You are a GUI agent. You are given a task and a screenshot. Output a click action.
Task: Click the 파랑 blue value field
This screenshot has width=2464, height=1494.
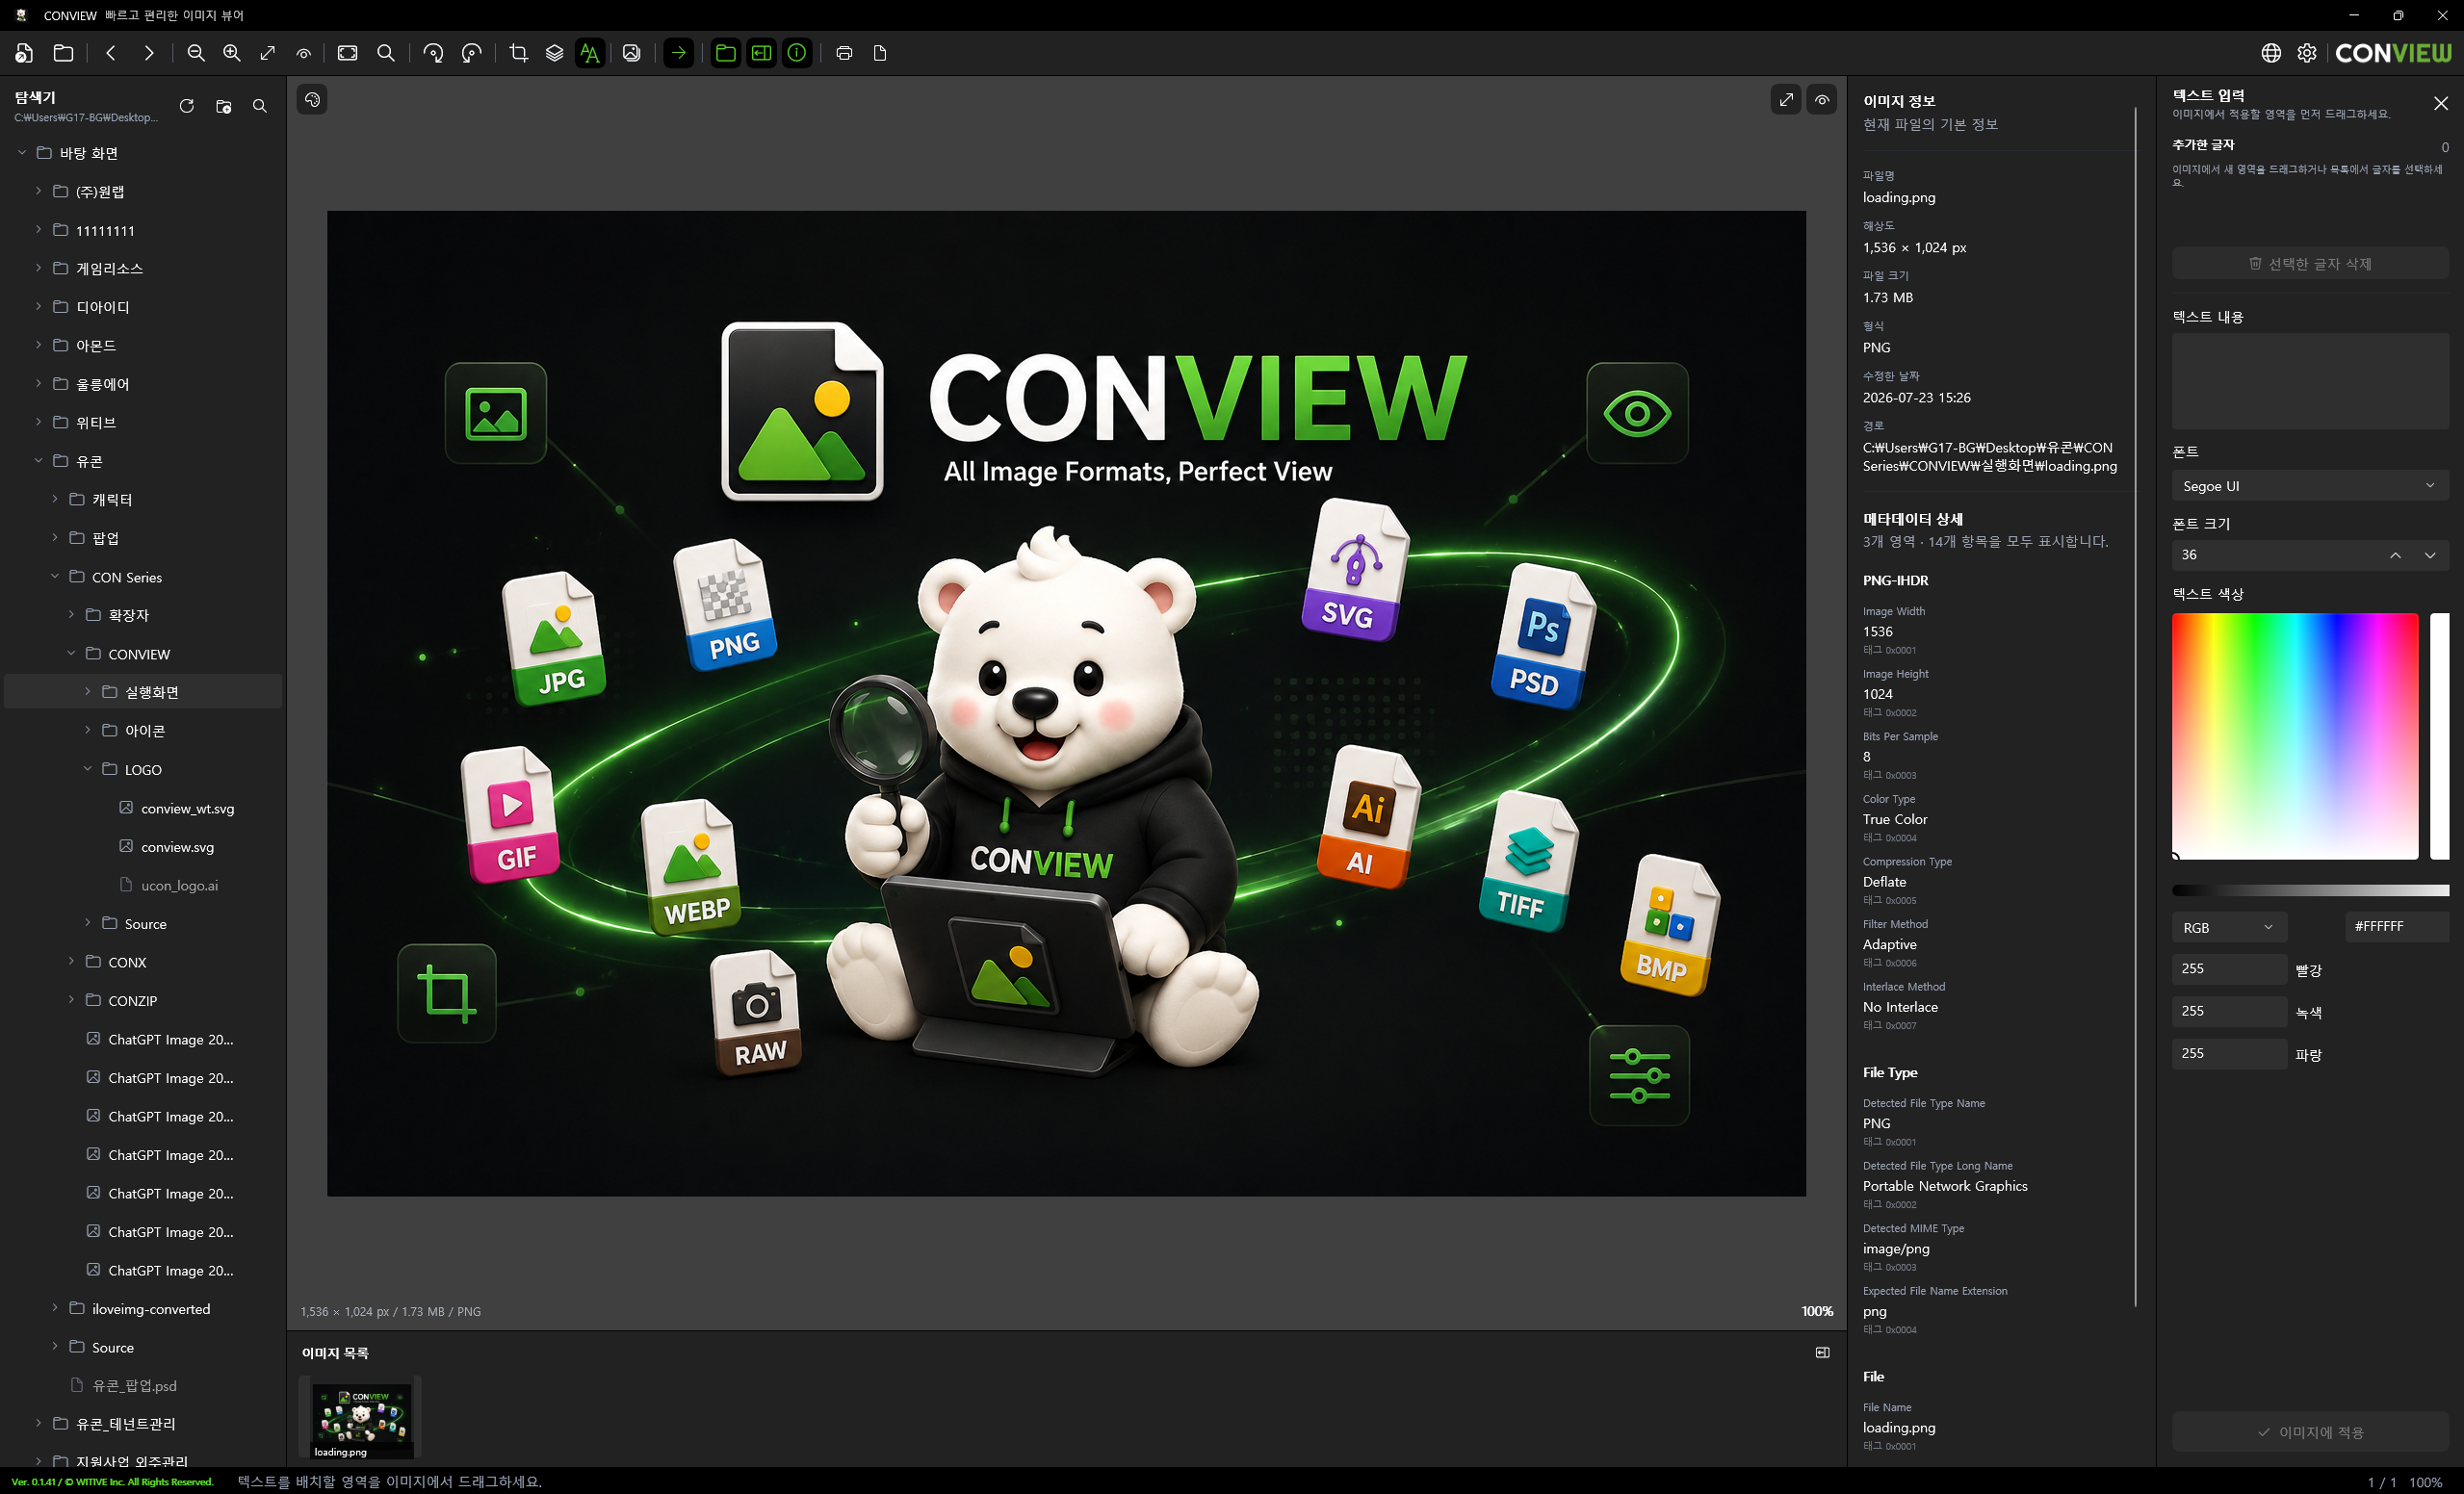tap(2228, 1053)
